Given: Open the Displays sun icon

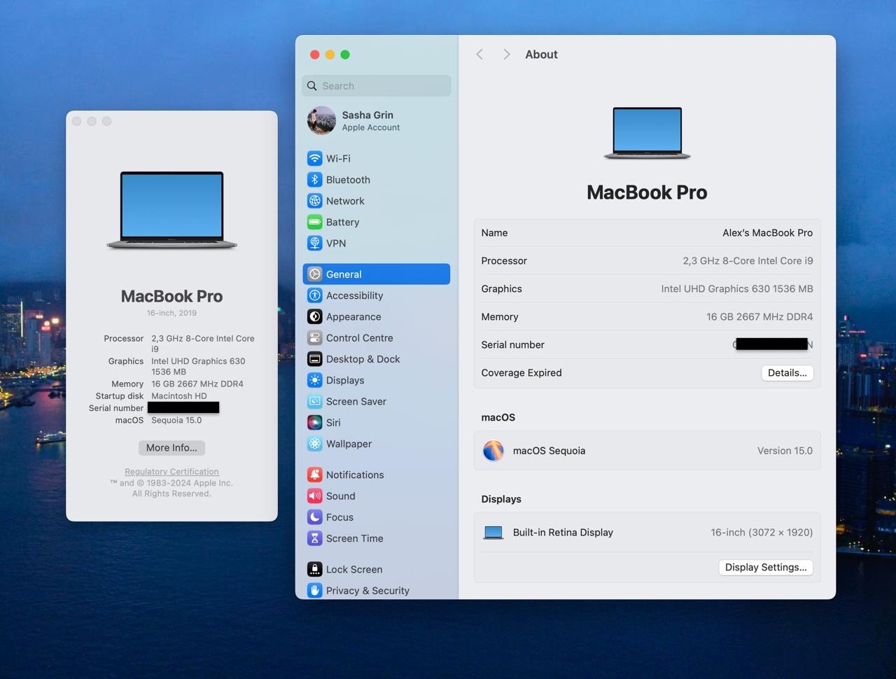Looking at the screenshot, I should (315, 380).
